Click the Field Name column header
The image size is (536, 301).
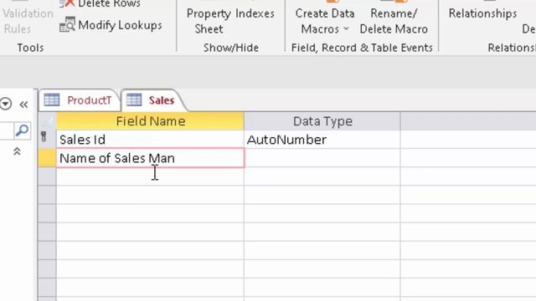150,121
